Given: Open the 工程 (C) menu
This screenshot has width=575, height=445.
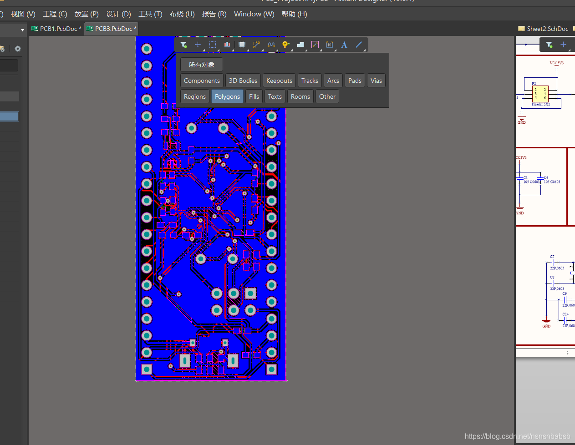Looking at the screenshot, I should [x=55, y=14].
